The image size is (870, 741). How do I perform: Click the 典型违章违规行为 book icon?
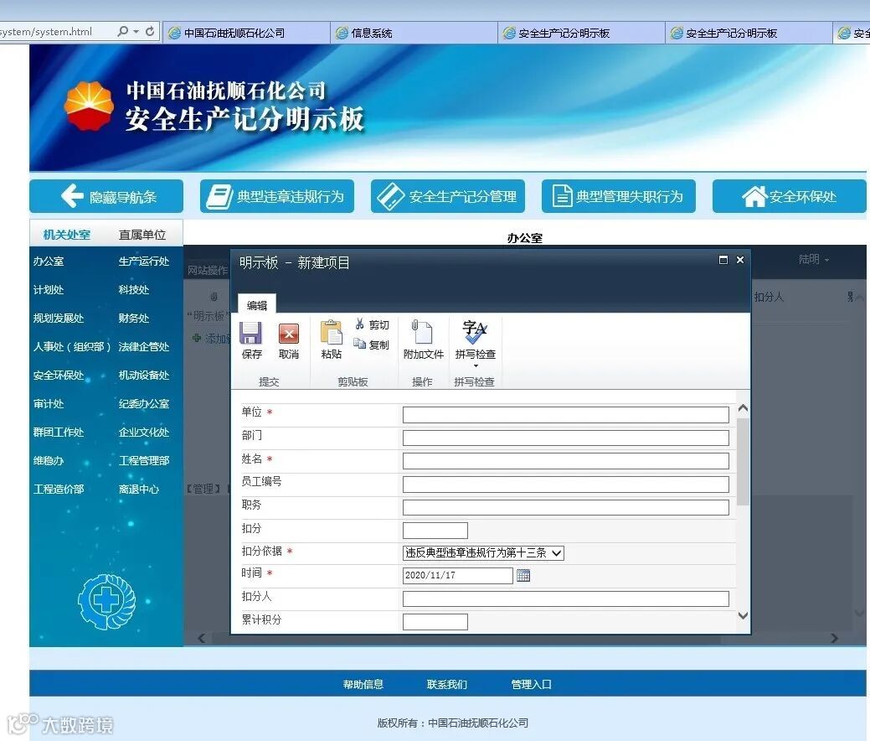219,196
